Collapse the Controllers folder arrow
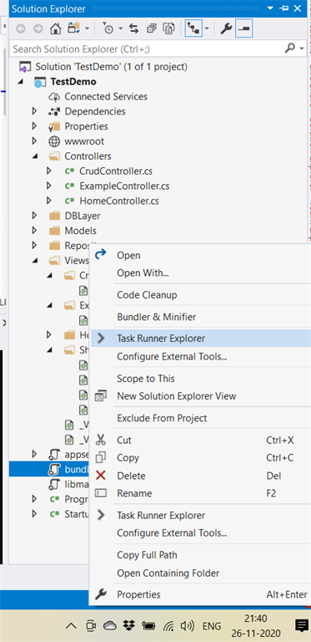This screenshot has height=642, width=311. pyautogui.click(x=35, y=156)
